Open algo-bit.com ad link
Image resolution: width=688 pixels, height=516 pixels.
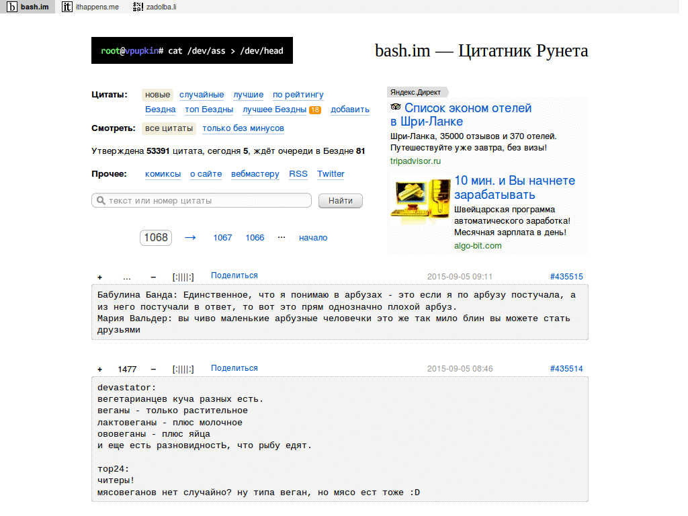tap(478, 246)
